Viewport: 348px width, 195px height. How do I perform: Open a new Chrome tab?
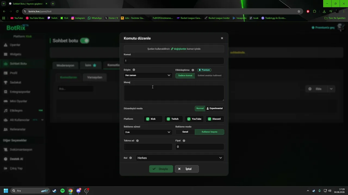[53, 4]
